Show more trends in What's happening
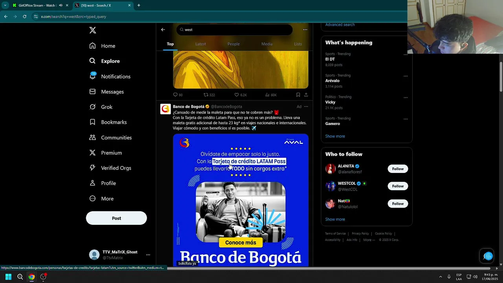This screenshot has height=283, width=503. [x=335, y=136]
